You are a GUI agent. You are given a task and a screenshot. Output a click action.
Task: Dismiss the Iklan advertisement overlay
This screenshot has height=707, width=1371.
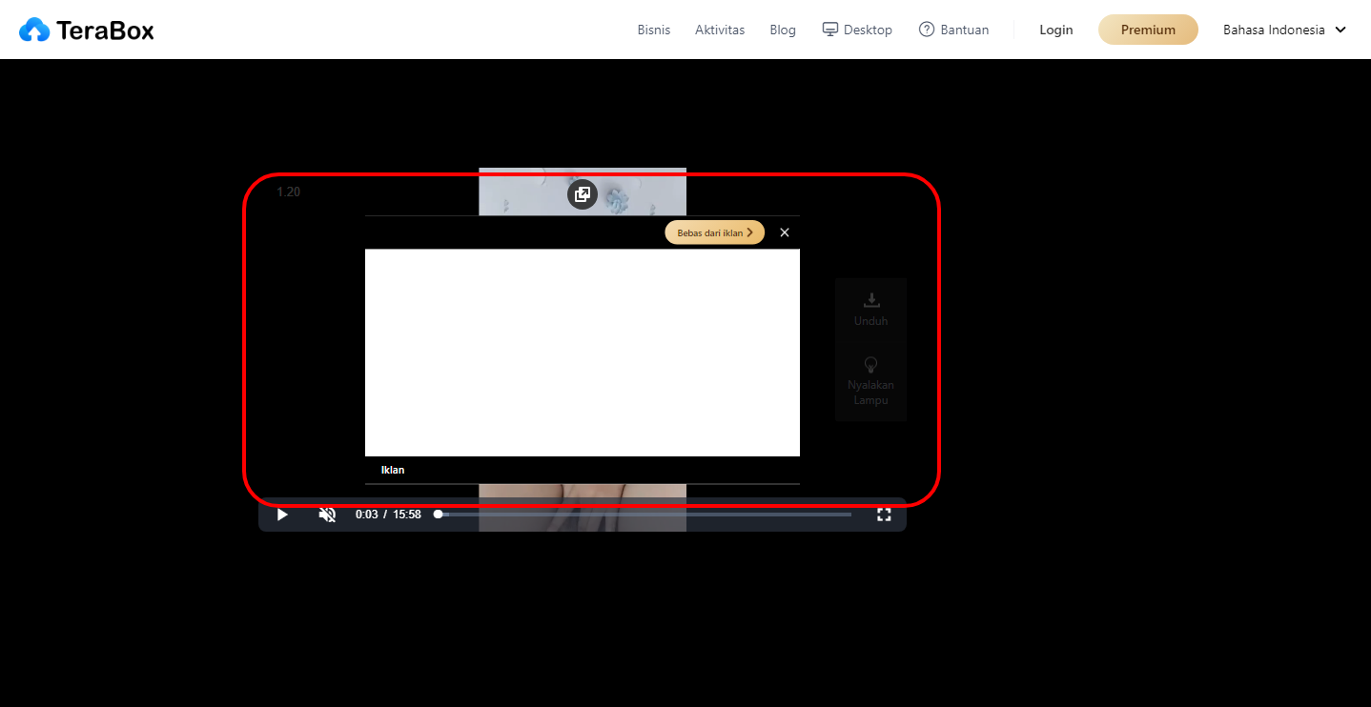click(x=784, y=232)
